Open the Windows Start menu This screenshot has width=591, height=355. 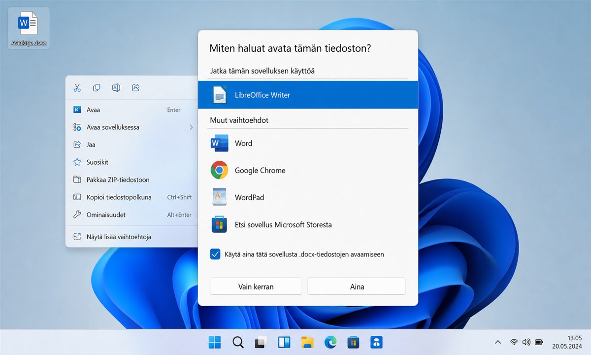click(x=215, y=342)
